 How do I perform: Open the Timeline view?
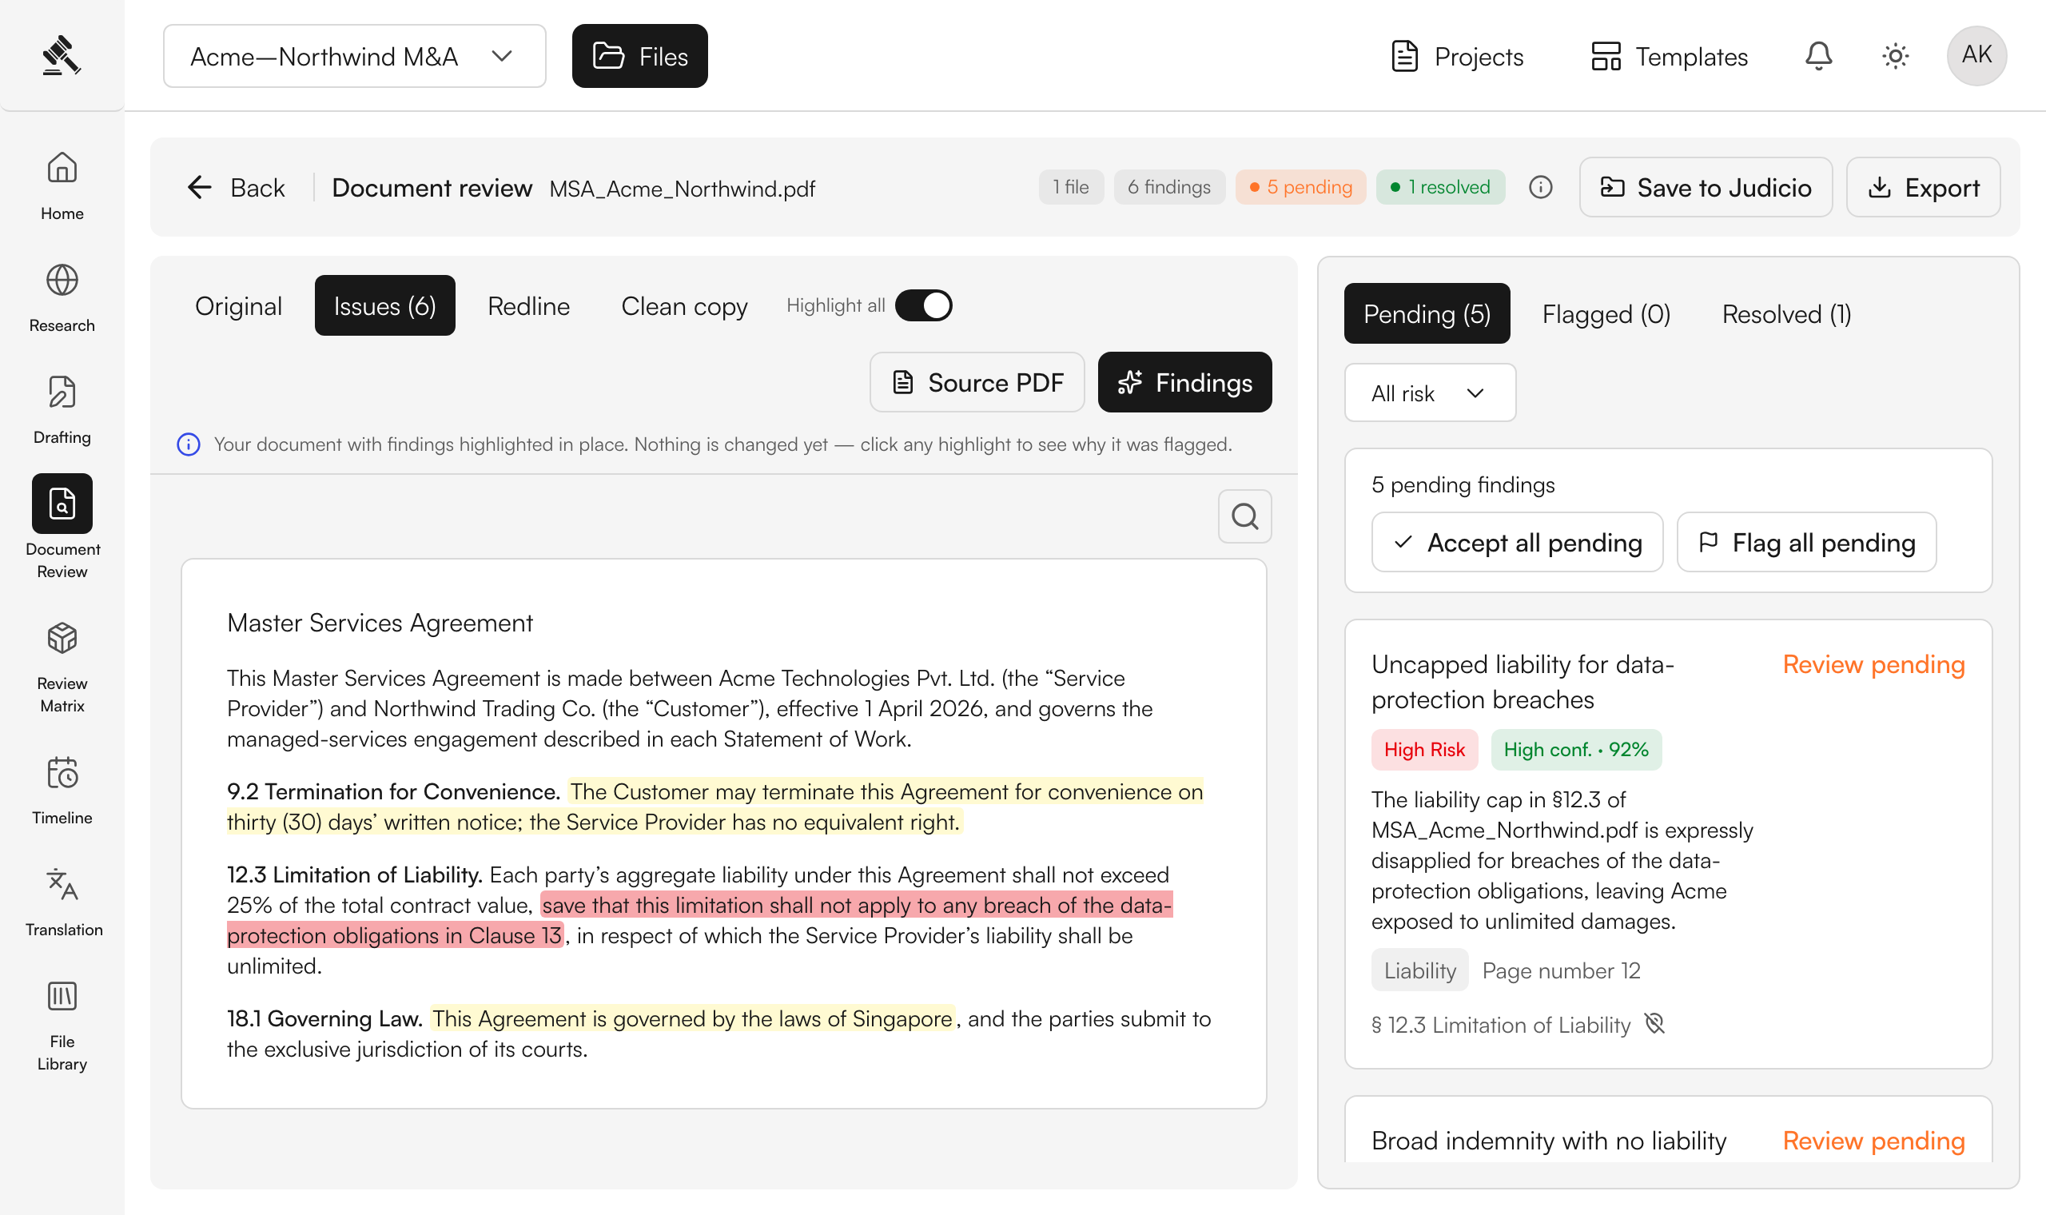pos(62,790)
